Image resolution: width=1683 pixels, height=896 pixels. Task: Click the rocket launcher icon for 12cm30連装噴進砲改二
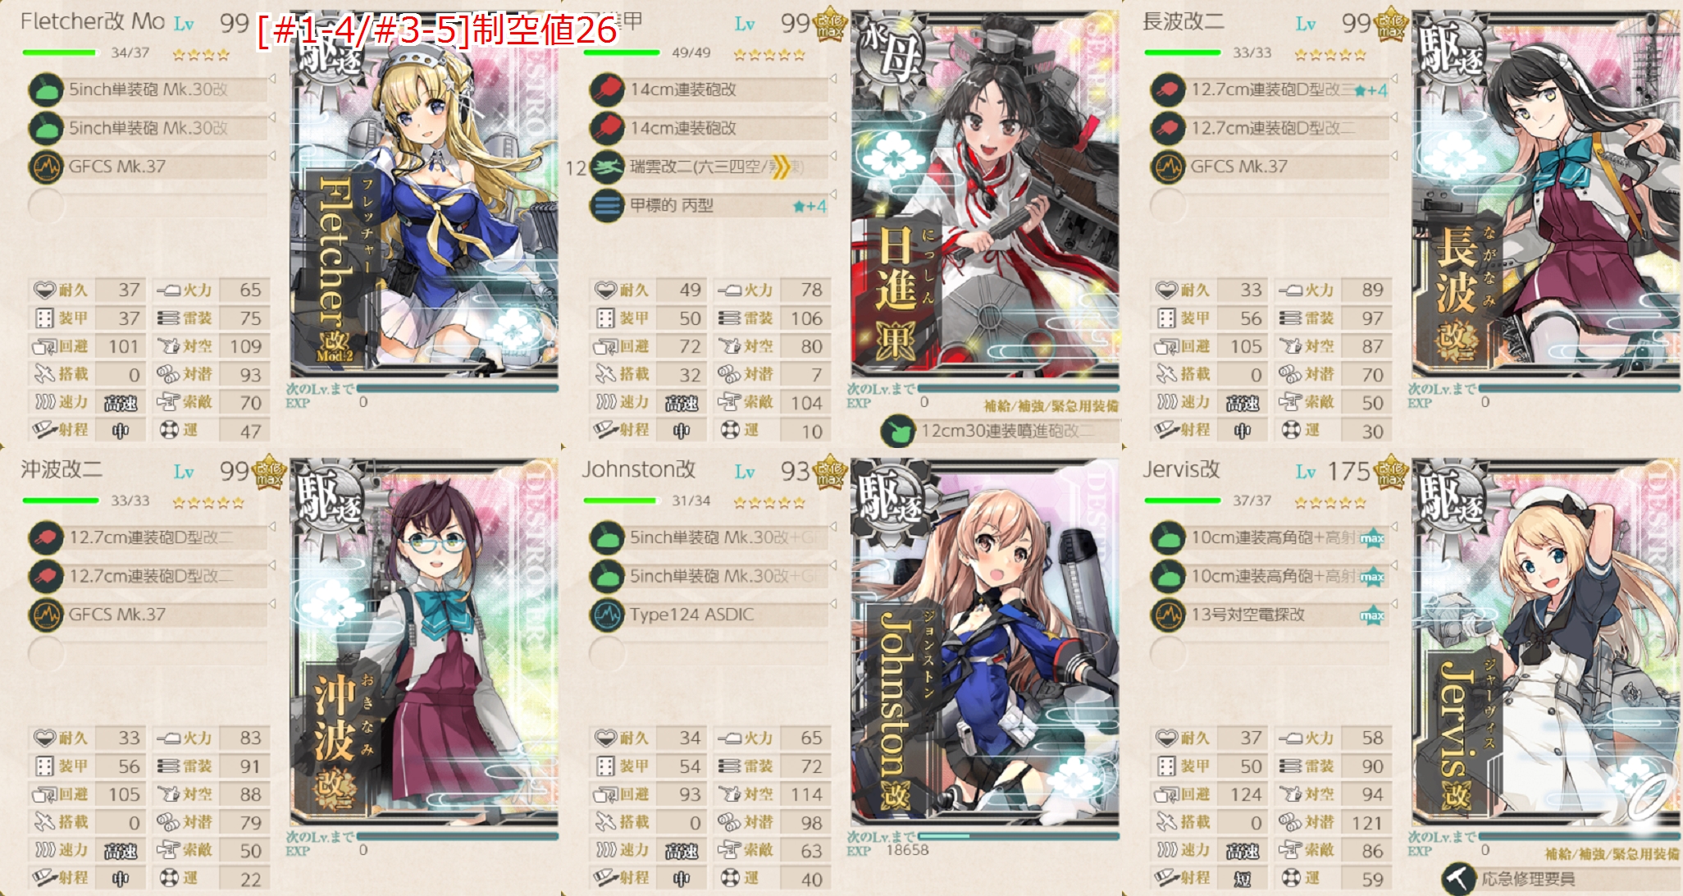tap(897, 431)
